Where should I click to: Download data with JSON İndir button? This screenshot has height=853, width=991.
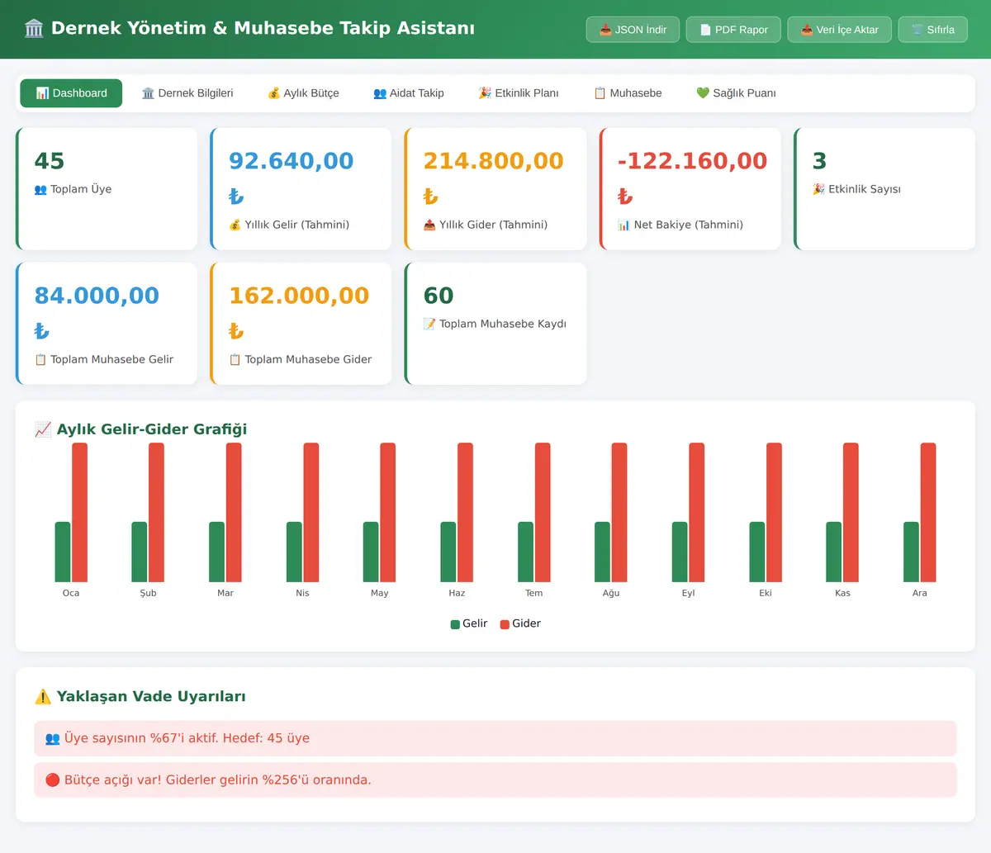[x=633, y=30]
